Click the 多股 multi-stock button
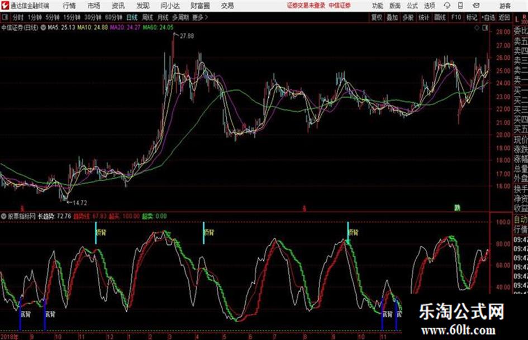The width and height of the screenshot is (528, 340). tap(408, 17)
